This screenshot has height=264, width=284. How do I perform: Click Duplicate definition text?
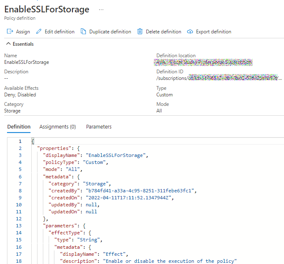[110, 32]
